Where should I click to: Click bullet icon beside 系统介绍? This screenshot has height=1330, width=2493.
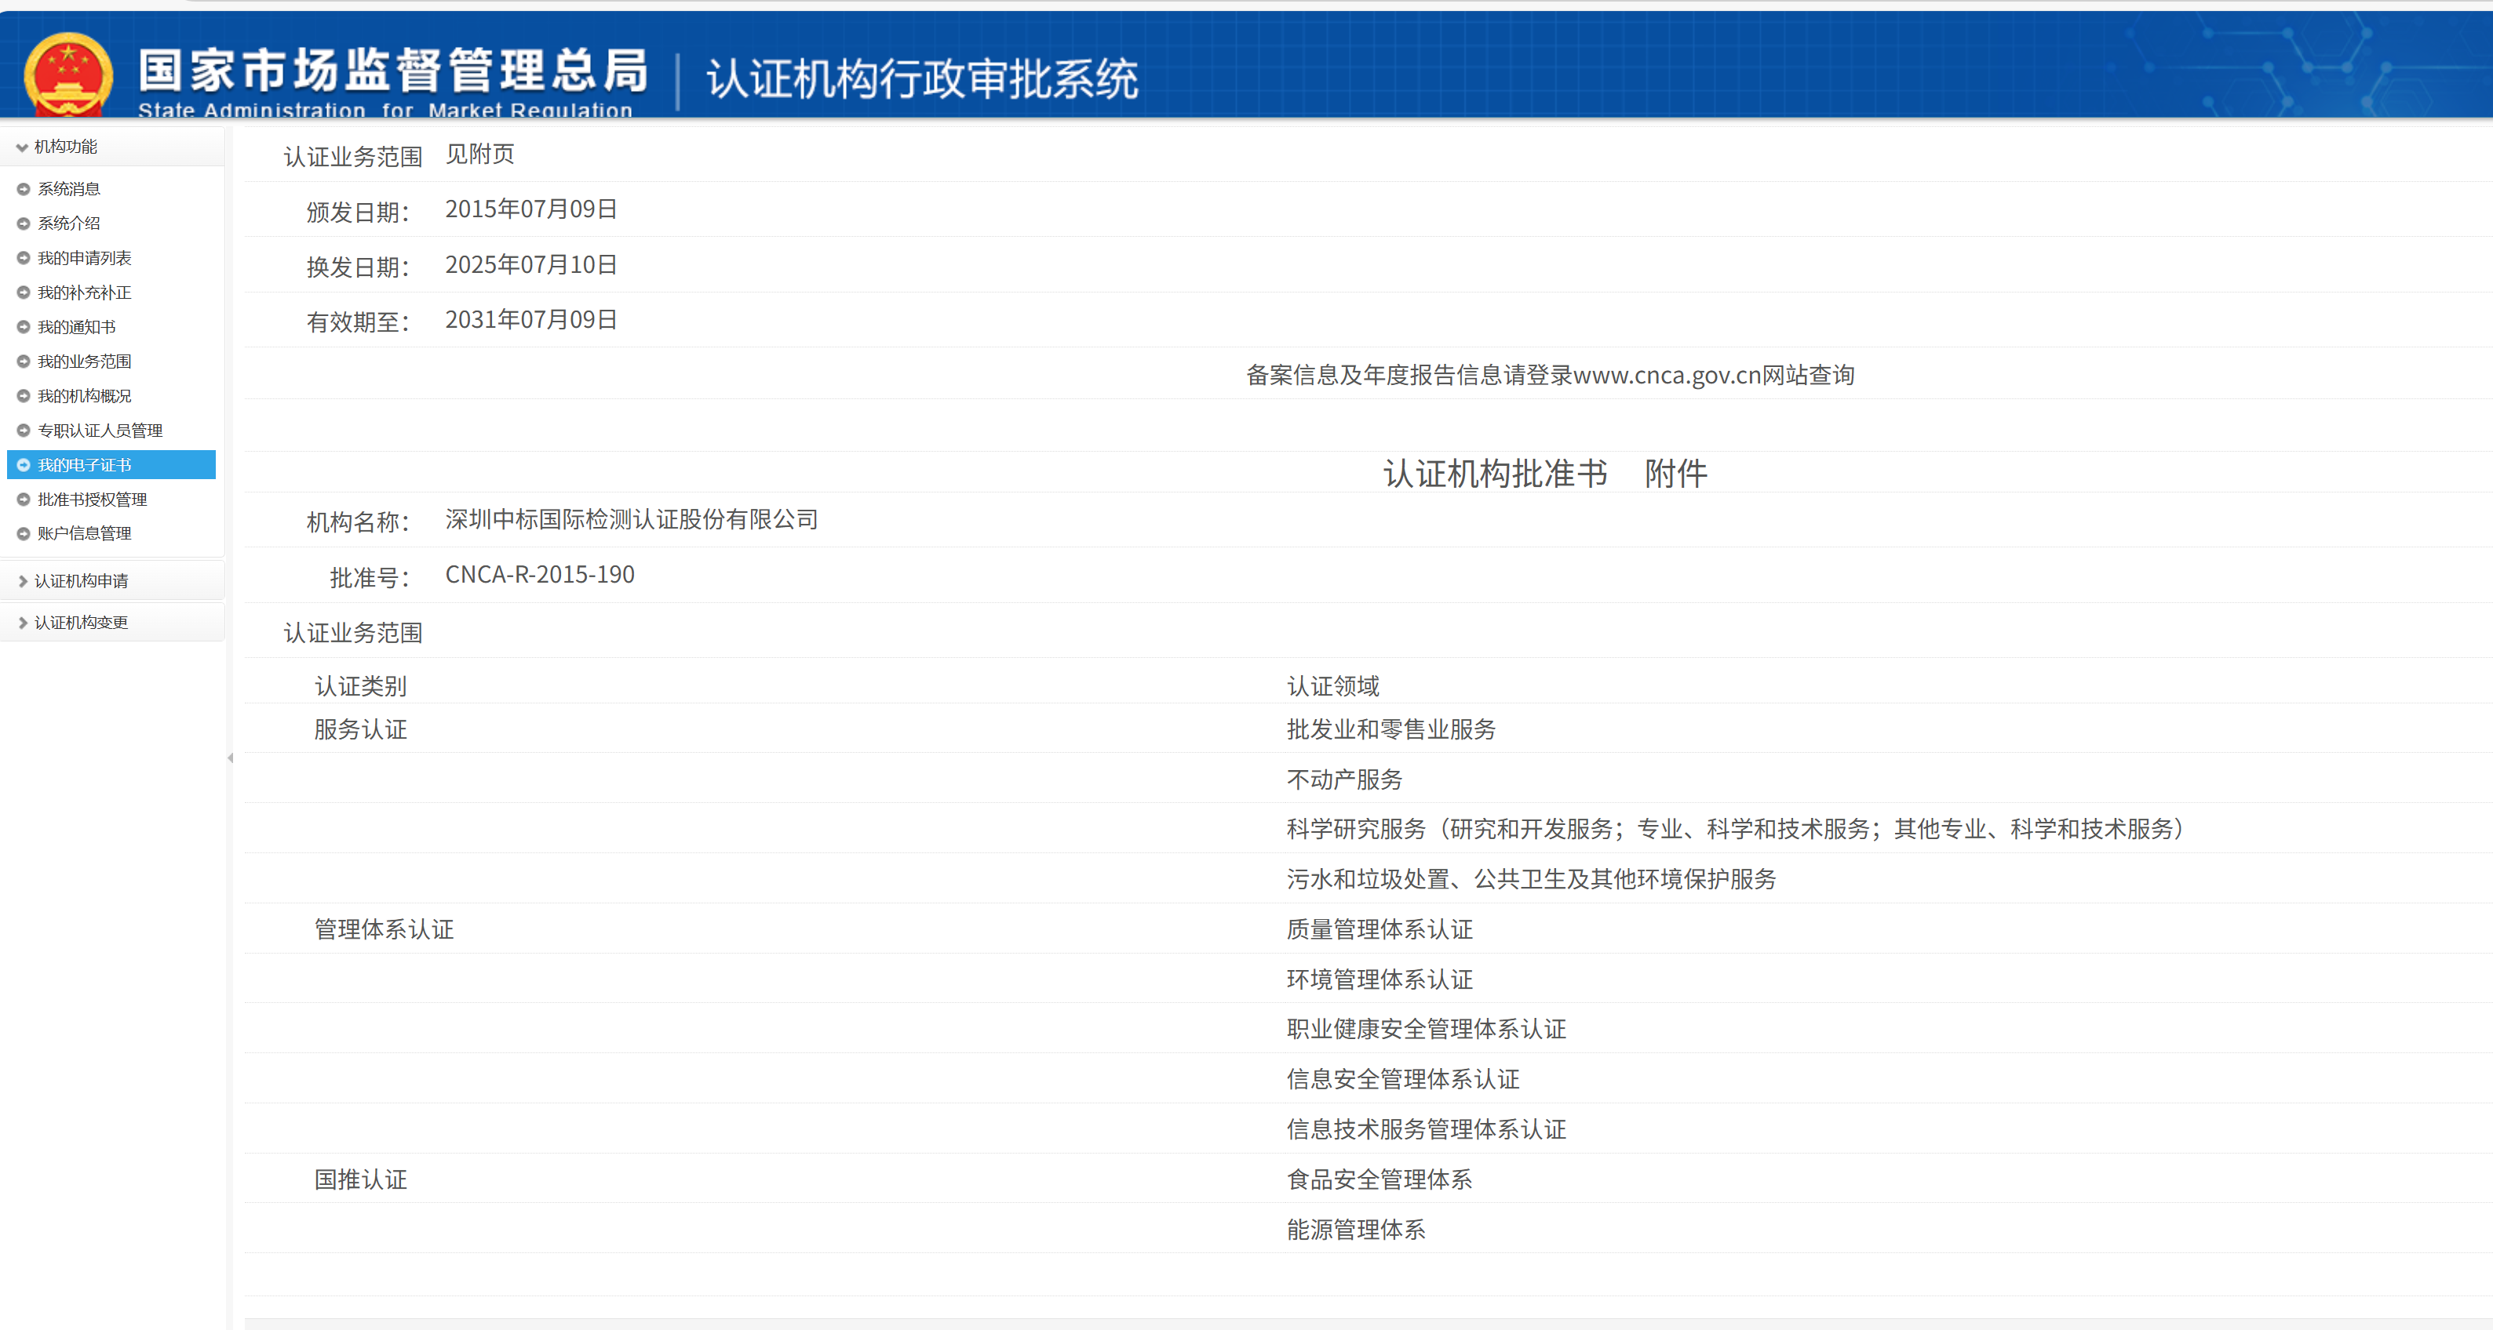click(24, 223)
